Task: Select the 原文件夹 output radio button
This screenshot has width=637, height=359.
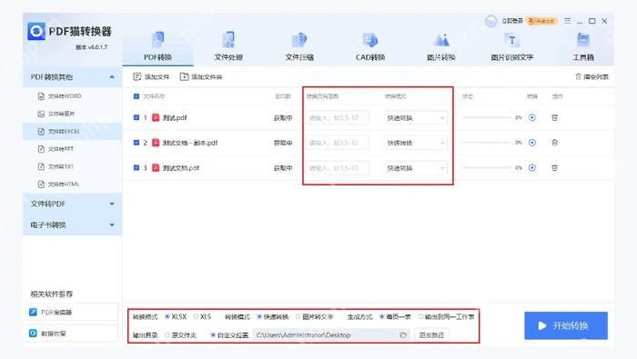Action: pos(167,335)
